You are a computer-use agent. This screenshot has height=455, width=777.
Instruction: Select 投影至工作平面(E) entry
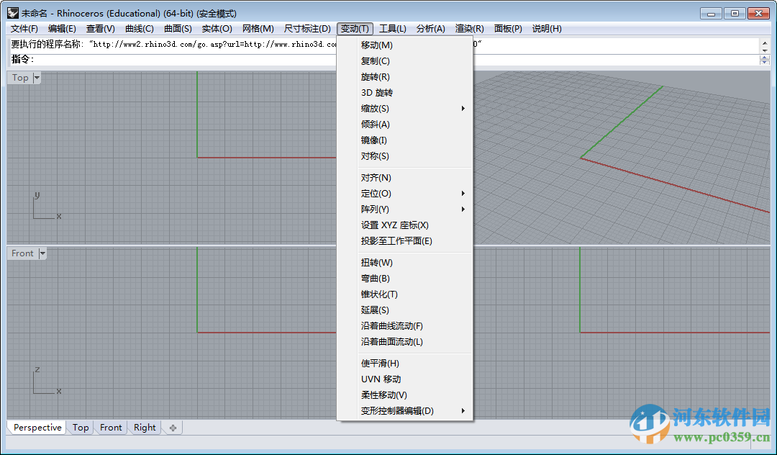coord(405,241)
